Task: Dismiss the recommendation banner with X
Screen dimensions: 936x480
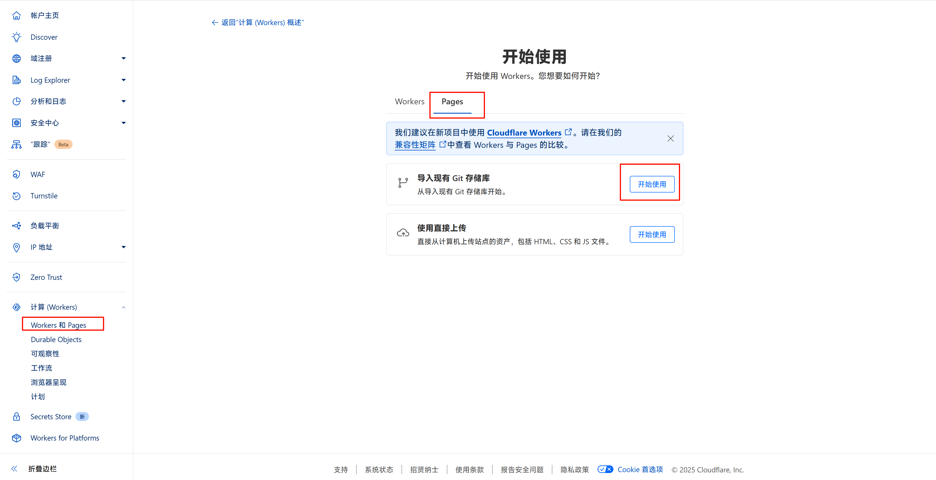Action: click(670, 138)
